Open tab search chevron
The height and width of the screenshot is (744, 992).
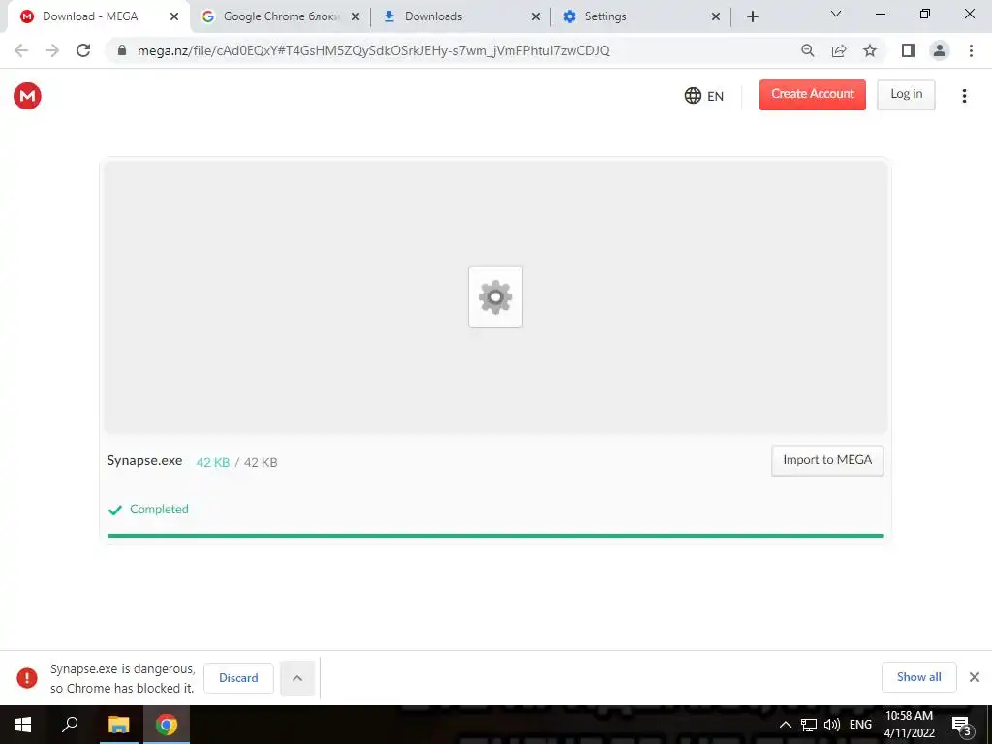click(836, 14)
